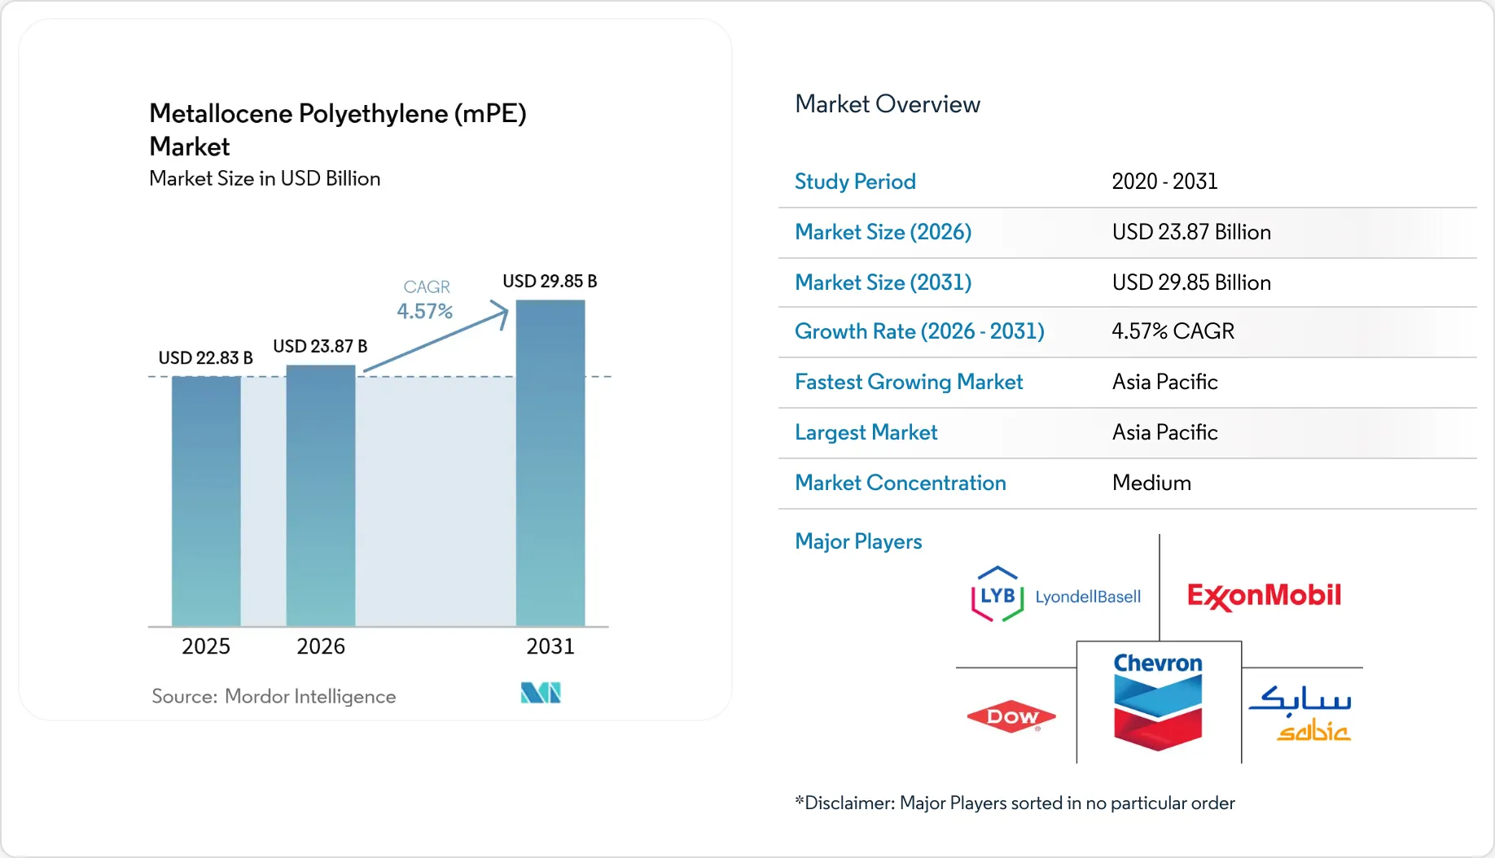Select the Dow diamond logo

click(x=1011, y=717)
